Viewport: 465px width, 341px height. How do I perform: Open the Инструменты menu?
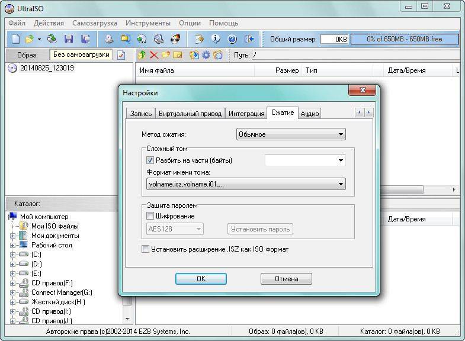[x=148, y=23]
